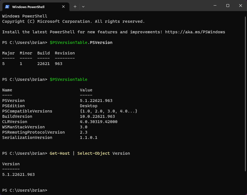Screen dimensions: 247x195
Task: Click the "CLRVersion" row name
Action: (15, 122)
